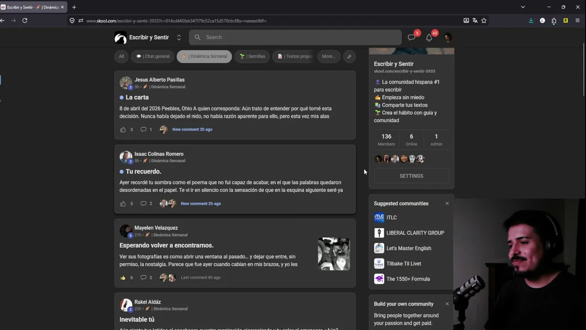Click Rakel Aldáz avatar
586x330 pixels.
click(126, 305)
